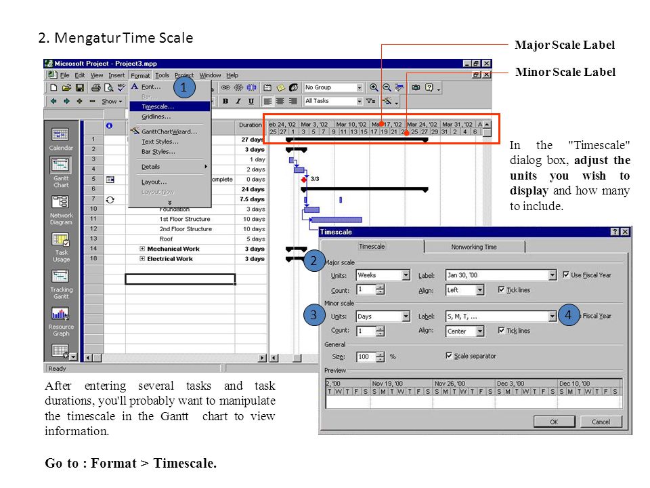650x488 pixels.
Task: Click the Copy Picture camera icon
Action: tap(416, 87)
